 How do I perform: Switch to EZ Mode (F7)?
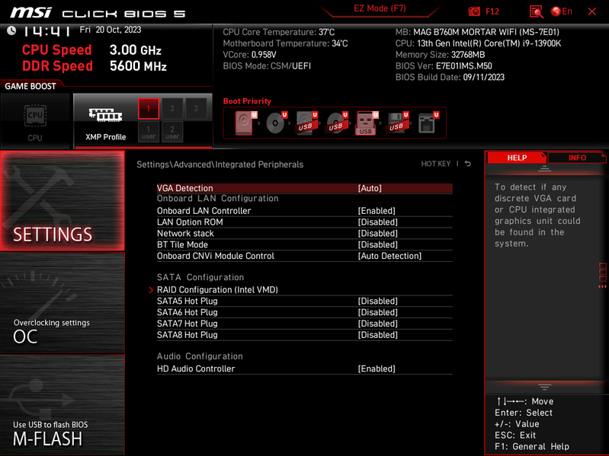(380, 8)
